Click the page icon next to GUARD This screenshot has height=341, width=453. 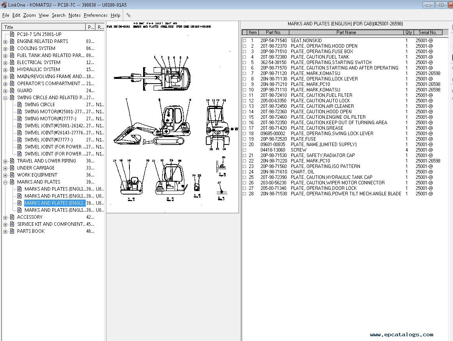pos(12,91)
